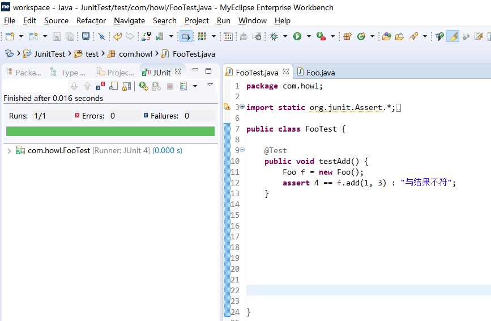Click the Skip All Breakpoints icon

[101, 36]
